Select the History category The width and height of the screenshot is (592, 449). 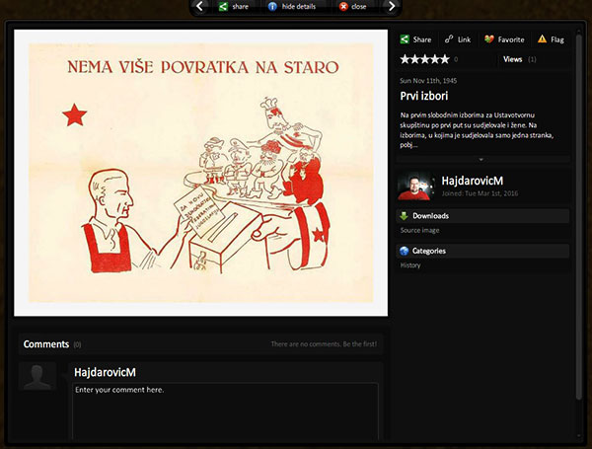pos(411,265)
